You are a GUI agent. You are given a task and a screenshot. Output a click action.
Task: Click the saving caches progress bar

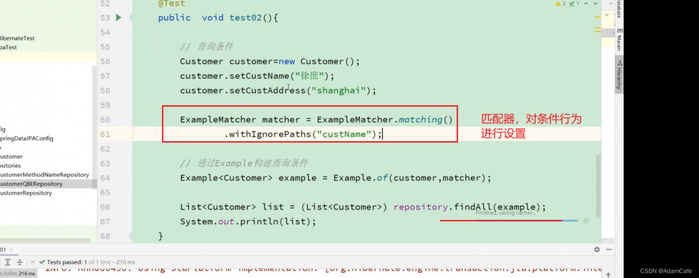[509, 220]
